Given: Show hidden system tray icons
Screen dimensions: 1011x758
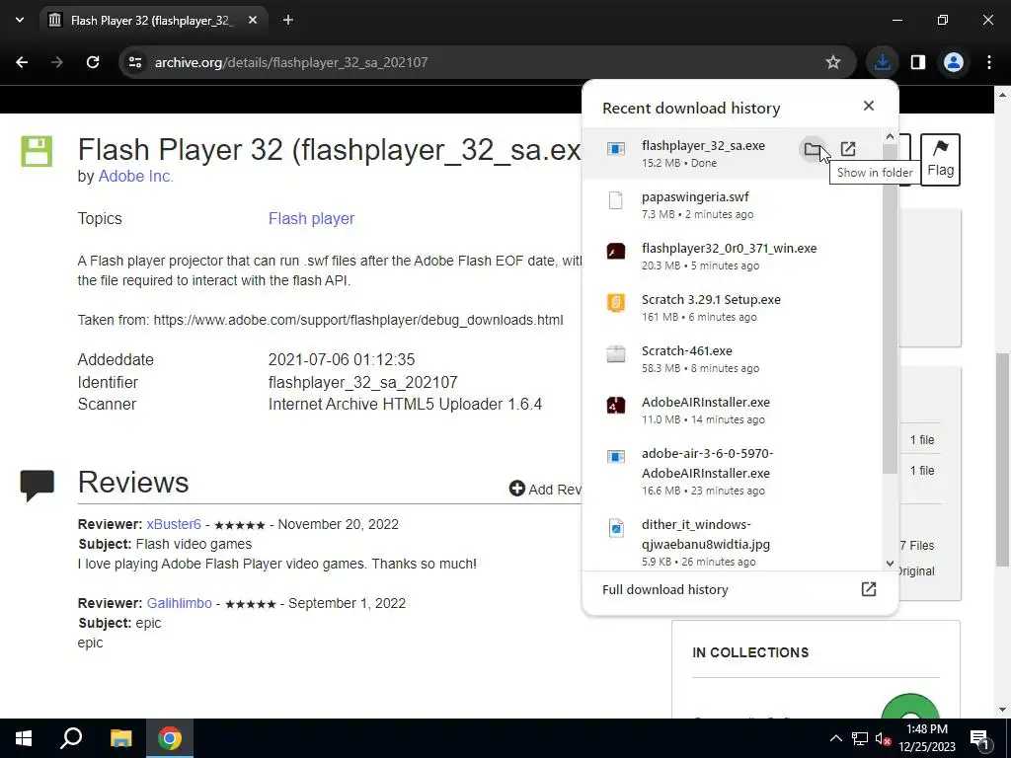Looking at the screenshot, I should click(x=835, y=738).
